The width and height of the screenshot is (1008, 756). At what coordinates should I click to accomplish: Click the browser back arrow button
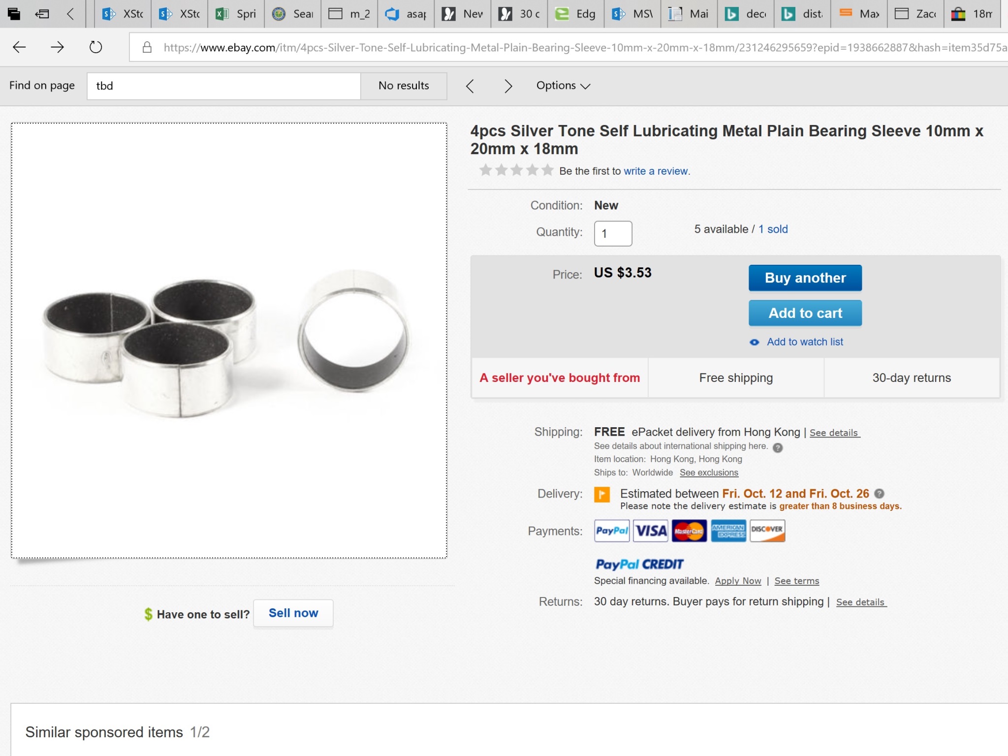click(x=20, y=47)
